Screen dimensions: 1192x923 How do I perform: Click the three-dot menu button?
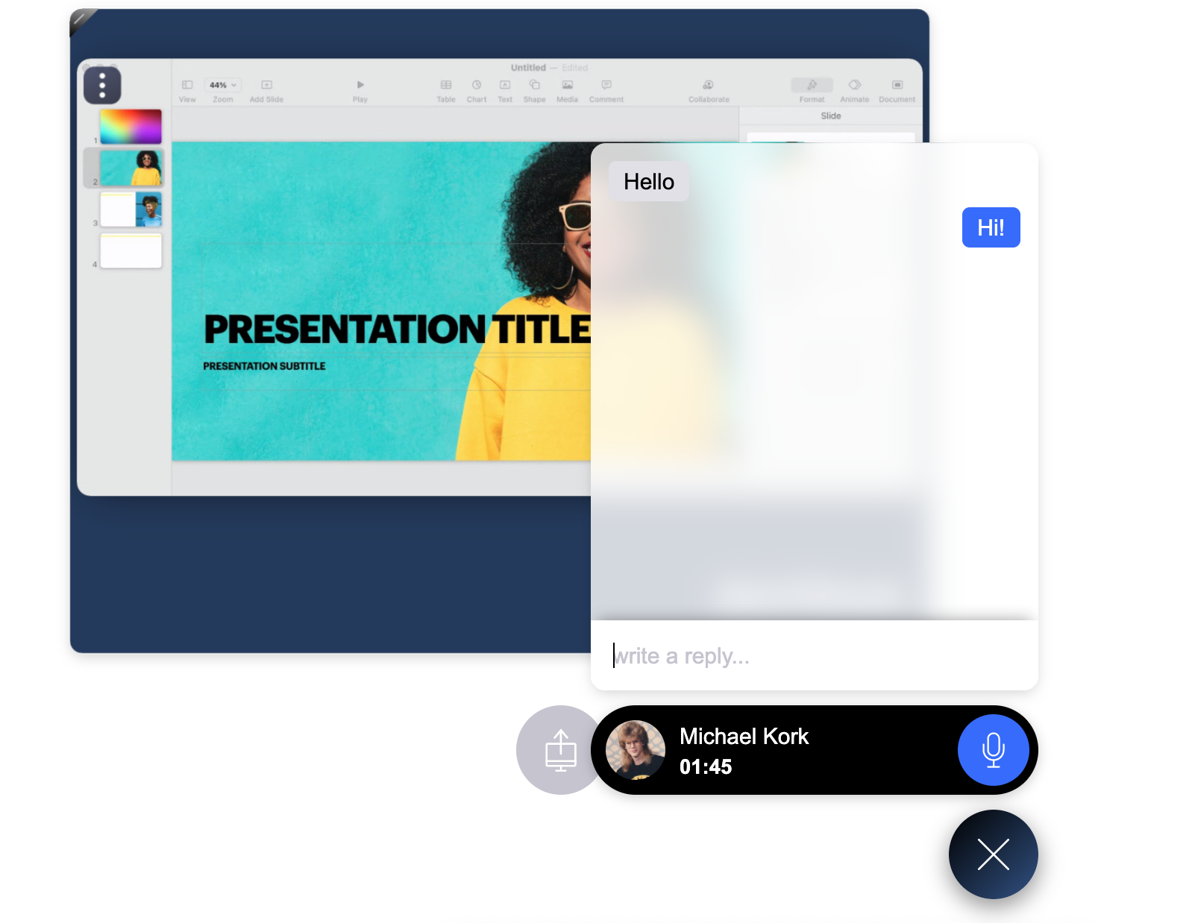(x=102, y=86)
